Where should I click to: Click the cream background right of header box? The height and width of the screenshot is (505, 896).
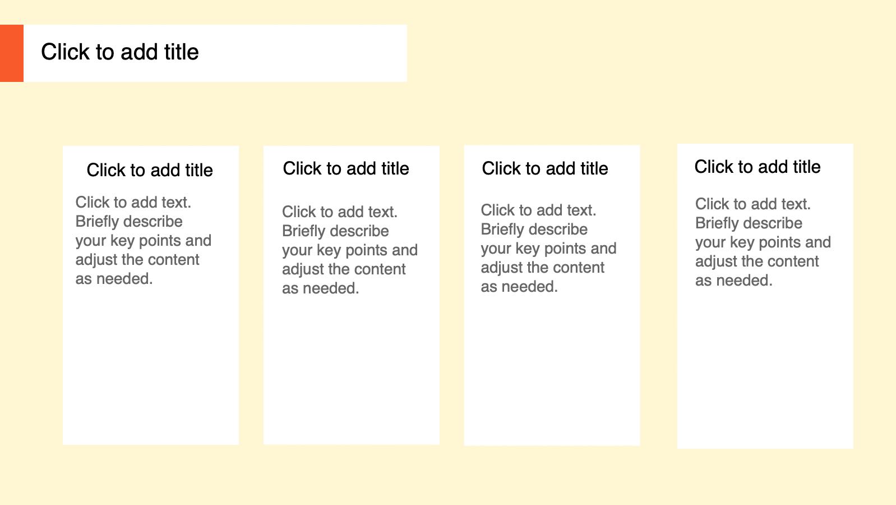coord(650,53)
